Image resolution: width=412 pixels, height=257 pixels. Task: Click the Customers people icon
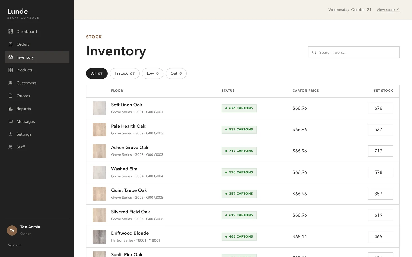click(11, 83)
